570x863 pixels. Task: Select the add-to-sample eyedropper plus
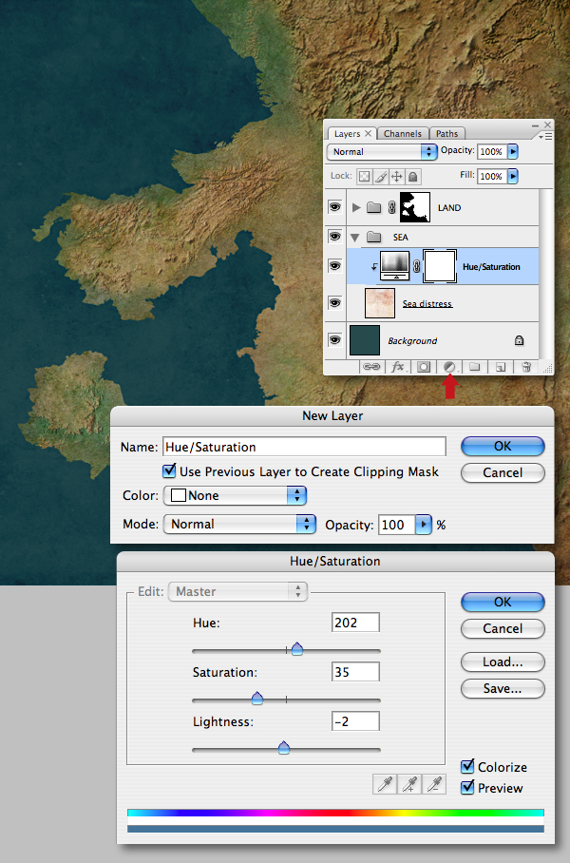tap(409, 784)
